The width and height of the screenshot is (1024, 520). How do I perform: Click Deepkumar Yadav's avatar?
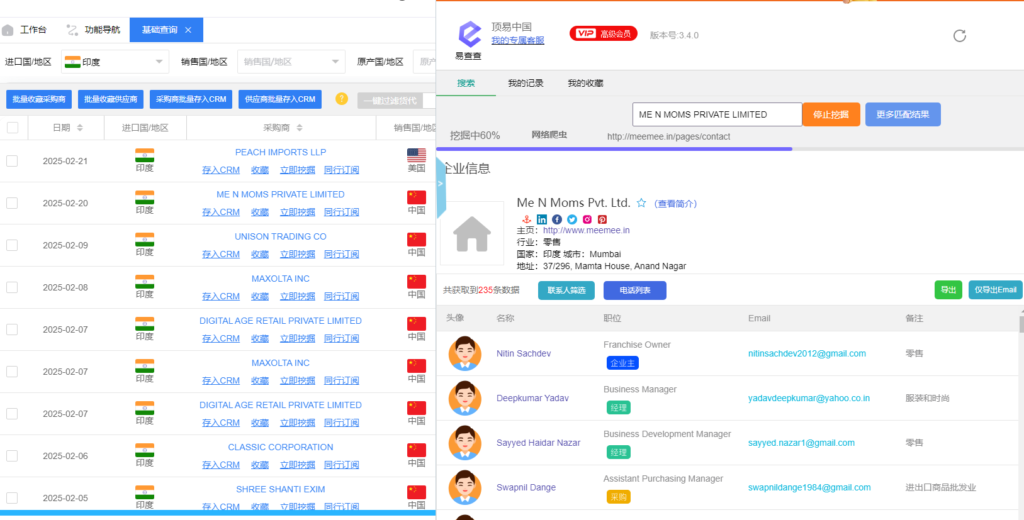tap(465, 398)
